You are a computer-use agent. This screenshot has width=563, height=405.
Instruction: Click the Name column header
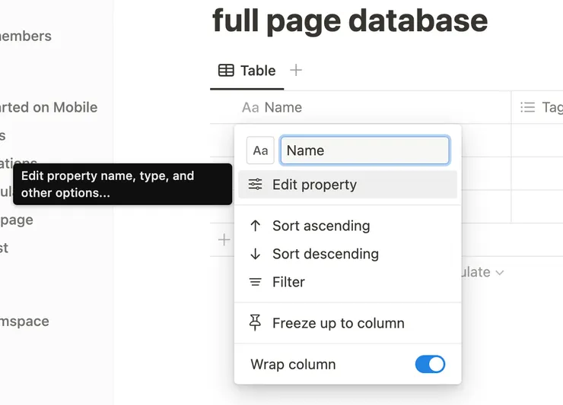click(x=283, y=108)
